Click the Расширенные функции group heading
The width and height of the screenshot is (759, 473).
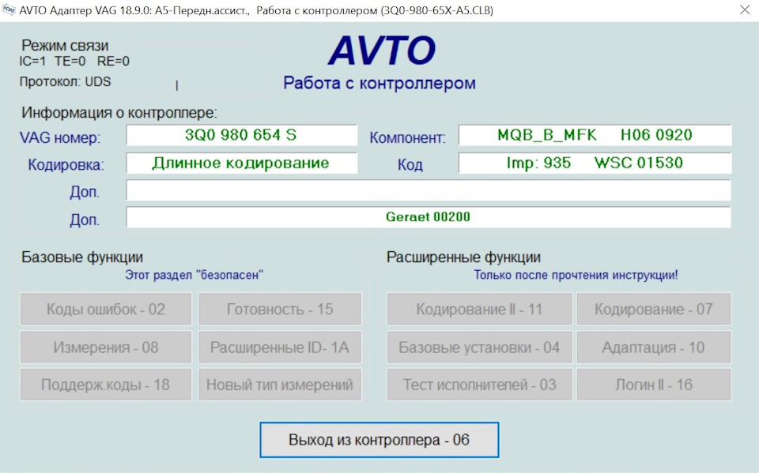click(x=463, y=257)
